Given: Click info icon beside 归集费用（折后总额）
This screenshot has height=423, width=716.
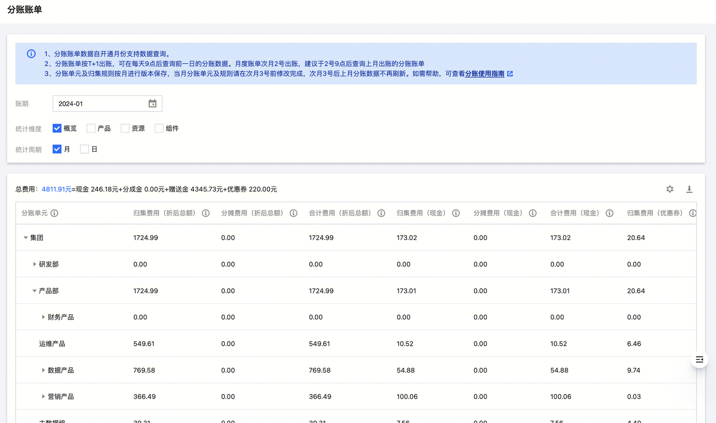Looking at the screenshot, I should point(206,213).
